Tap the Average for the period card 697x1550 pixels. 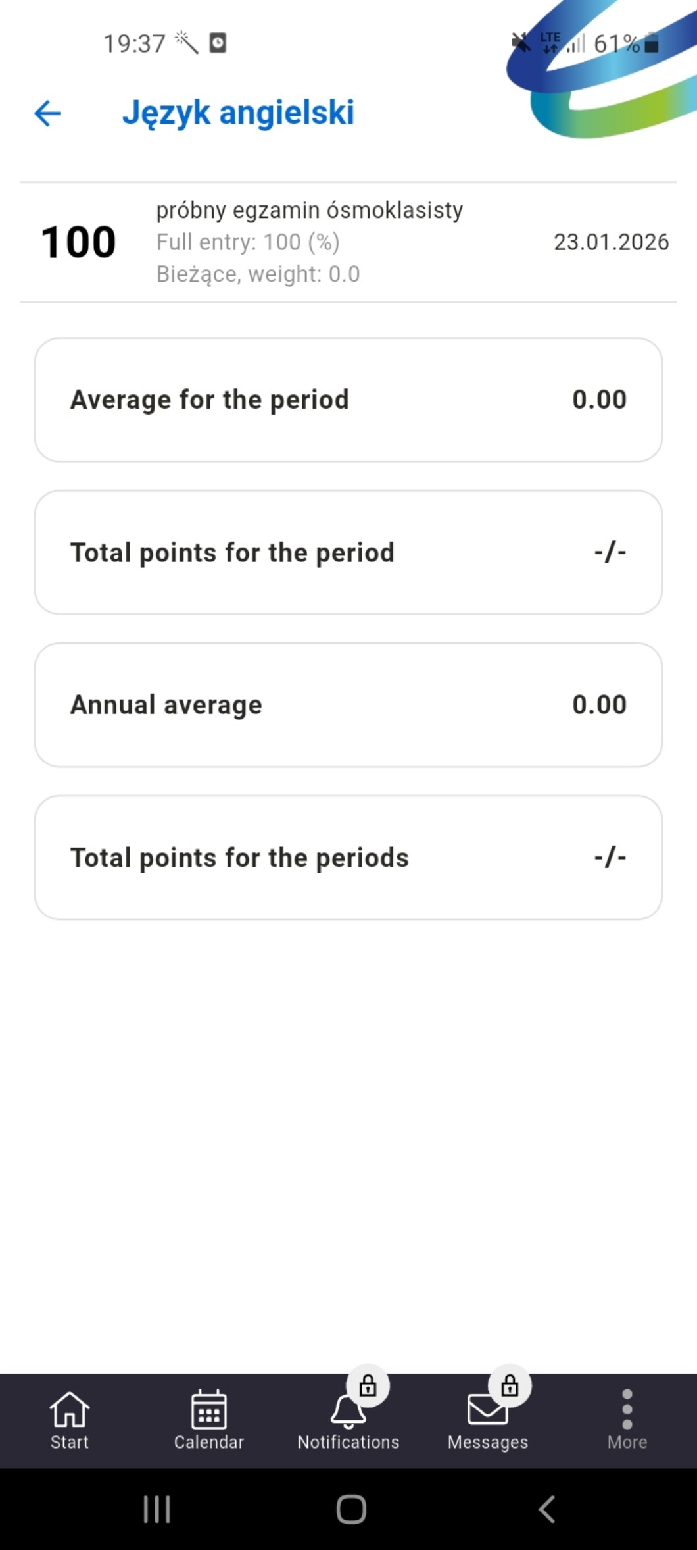click(348, 400)
